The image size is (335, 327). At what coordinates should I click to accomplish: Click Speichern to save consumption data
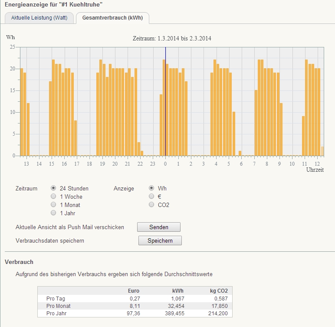[160, 240]
